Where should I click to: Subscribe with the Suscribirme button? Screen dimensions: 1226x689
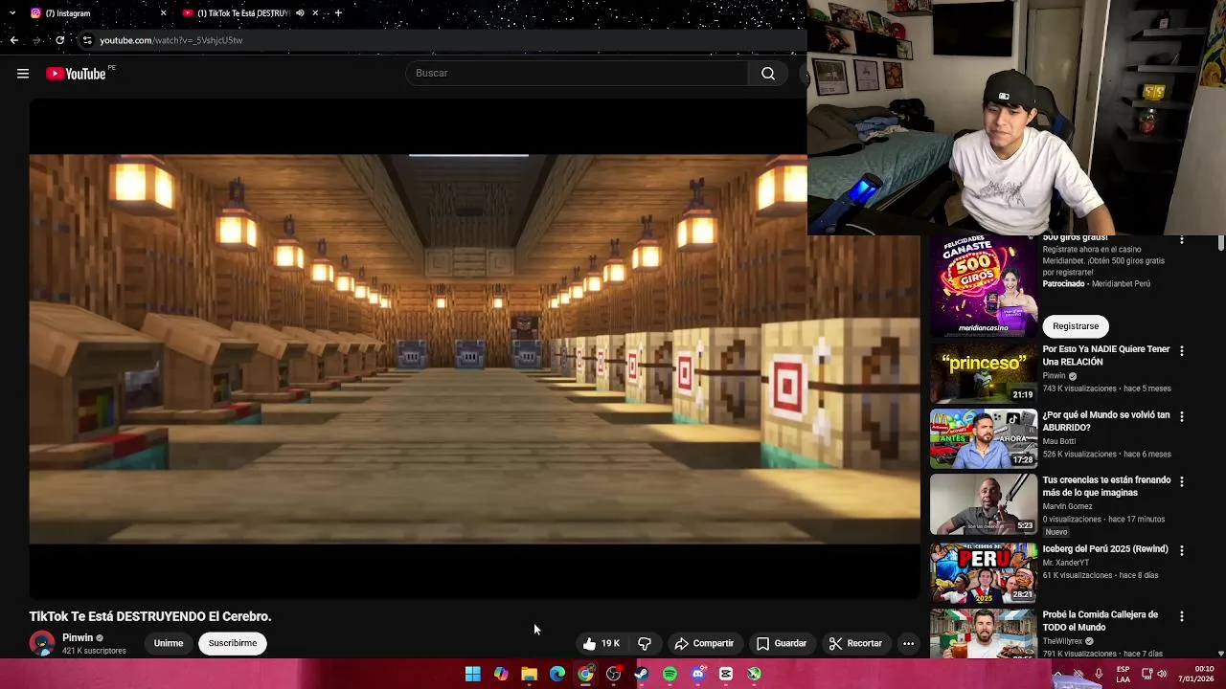[x=233, y=644]
